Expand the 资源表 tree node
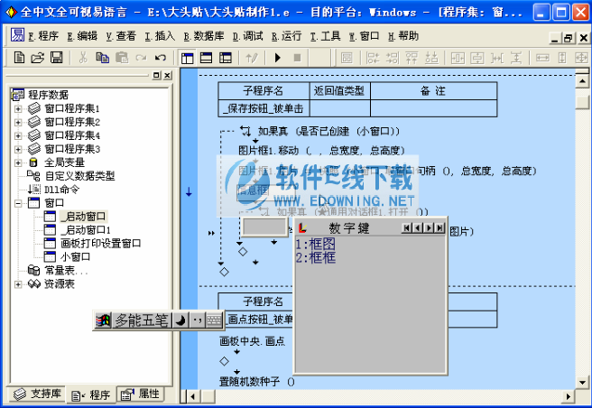The width and height of the screenshot is (592, 408). (18, 284)
